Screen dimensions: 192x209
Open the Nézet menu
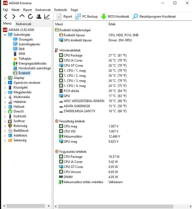click(x=15, y=10)
